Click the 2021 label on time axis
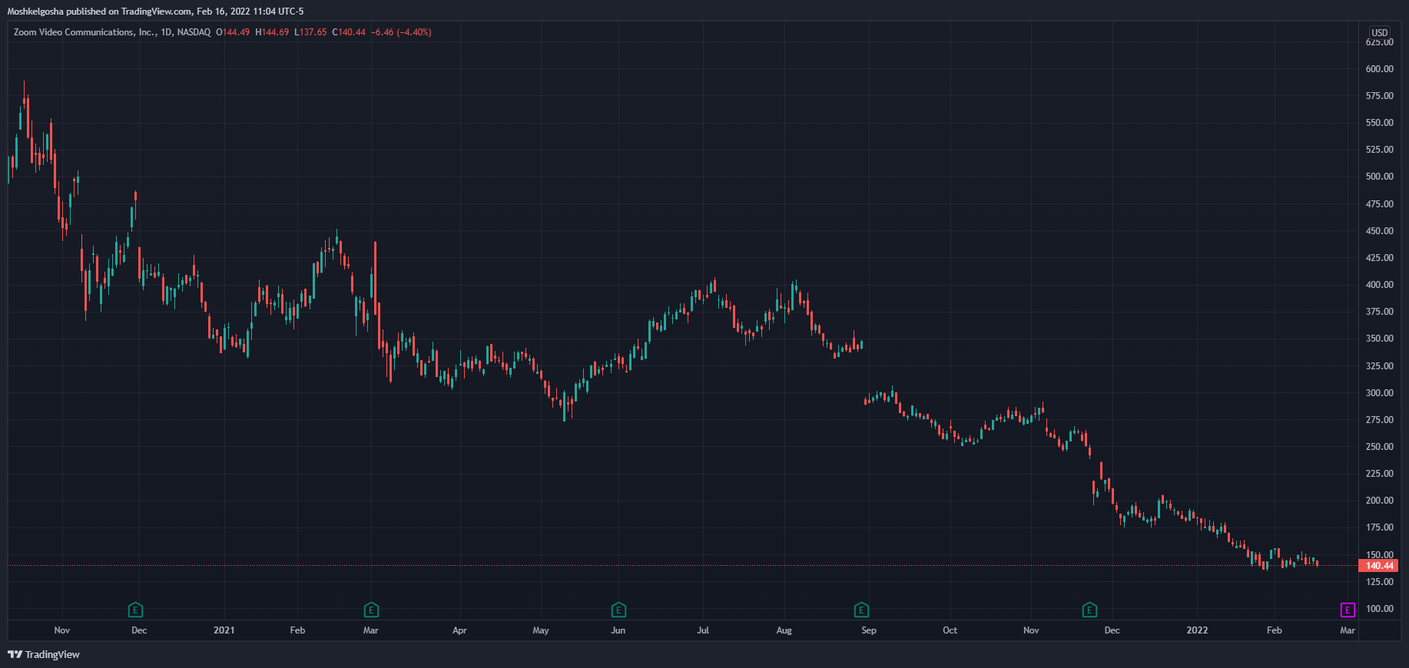The width and height of the screenshot is (1409, 668). click(x=224, y=630)
